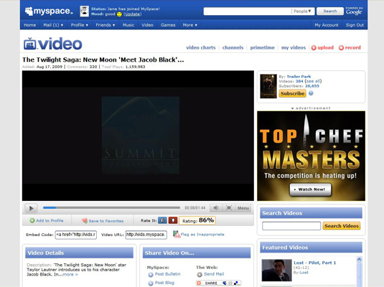Image resolution: width=384 pixels, height=287 pixels.
Task: Click the yellow Search Videos button
Action: coord(342,226)
